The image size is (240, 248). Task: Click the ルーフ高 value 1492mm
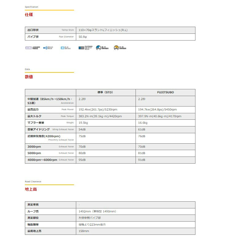97,211
